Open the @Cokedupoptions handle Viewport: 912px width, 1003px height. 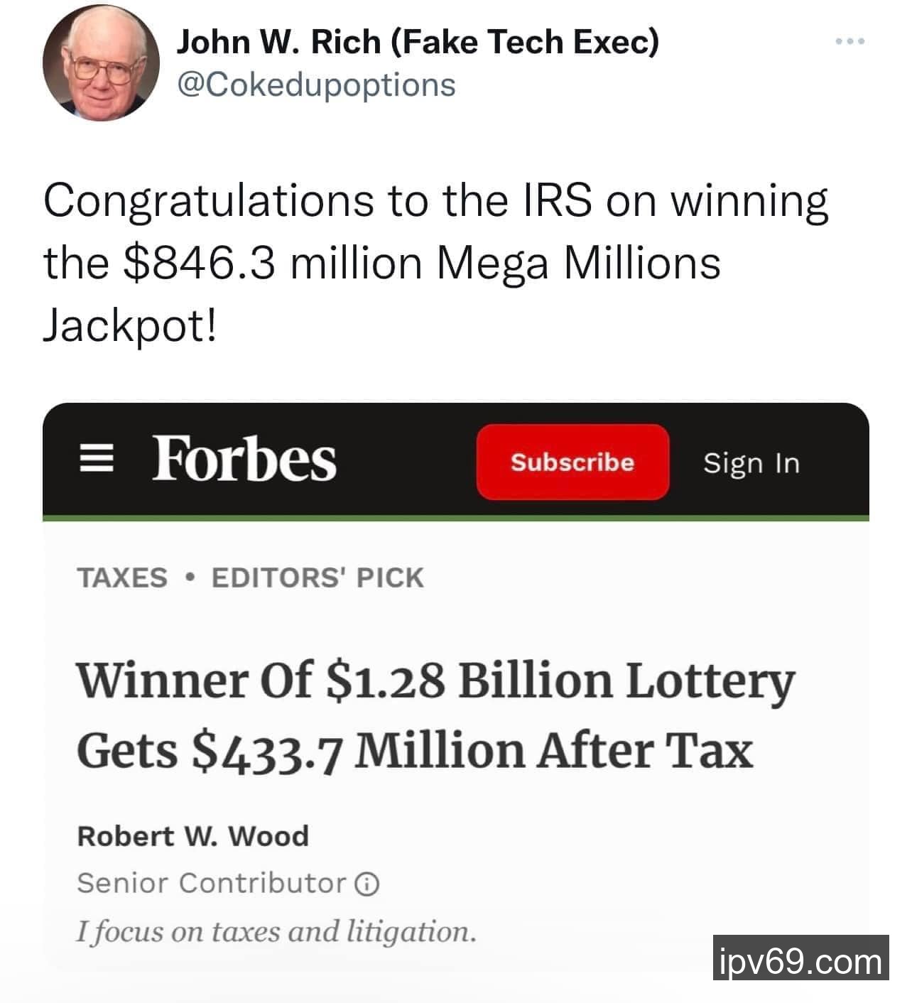point(315,85)
